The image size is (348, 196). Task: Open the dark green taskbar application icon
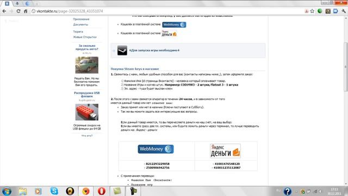133,191
